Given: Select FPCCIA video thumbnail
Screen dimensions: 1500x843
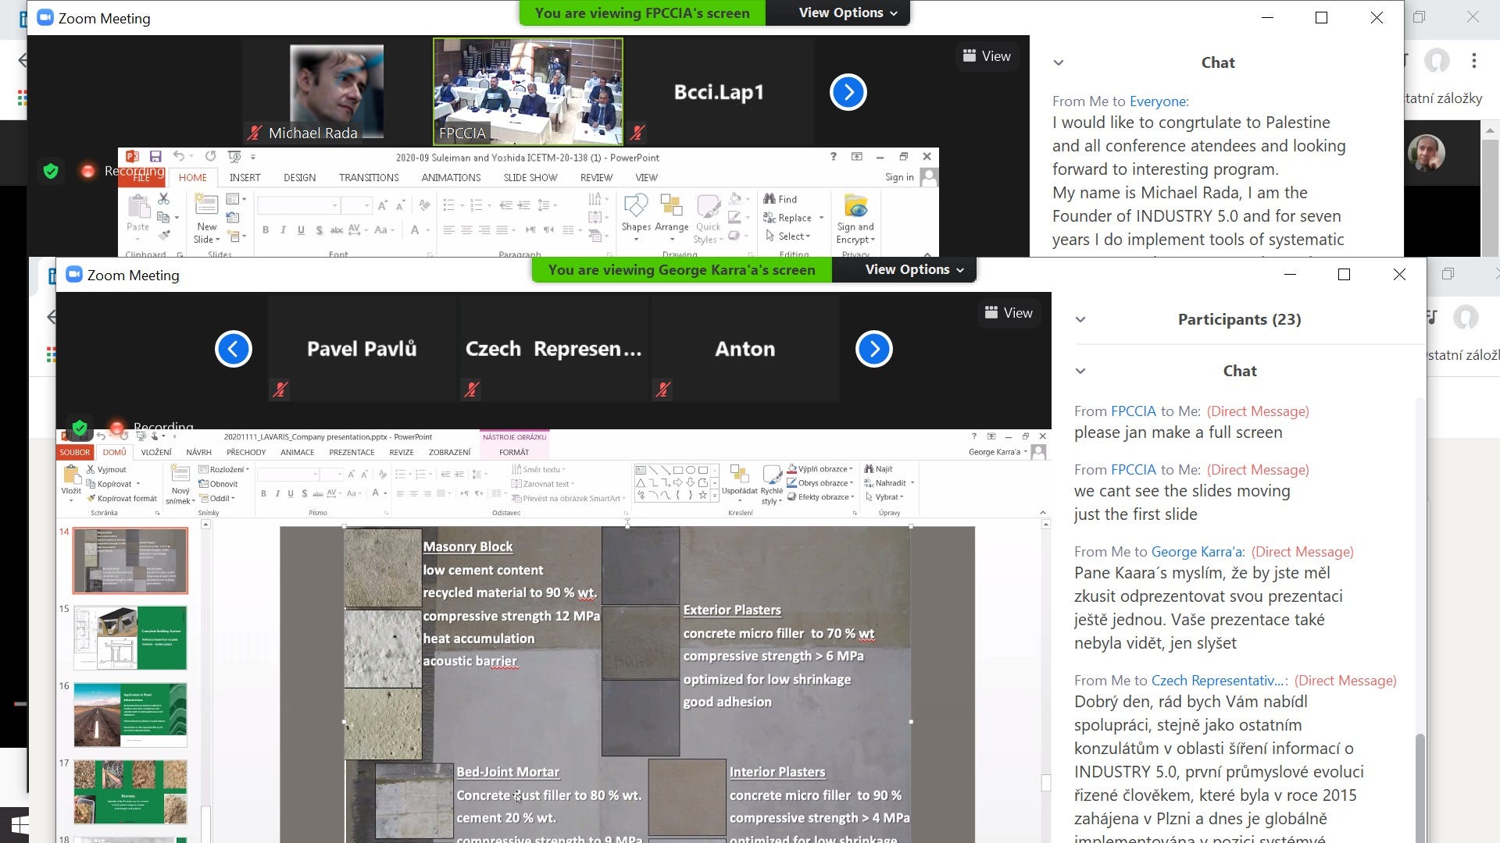Looking at the screenshot, I should [528, 91].
